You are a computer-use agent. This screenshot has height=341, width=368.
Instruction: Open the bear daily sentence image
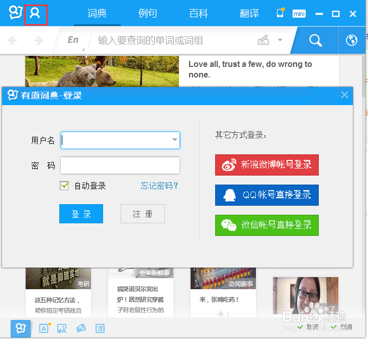(x=102, y=71)
